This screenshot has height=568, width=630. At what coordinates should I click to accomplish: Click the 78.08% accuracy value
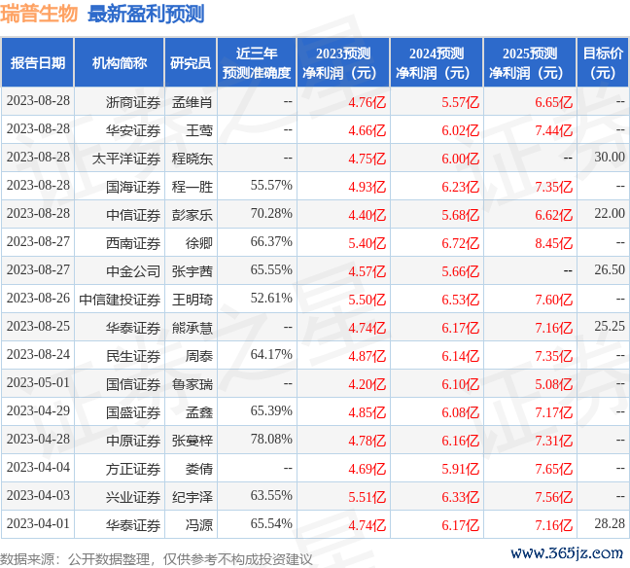[271, 439]
